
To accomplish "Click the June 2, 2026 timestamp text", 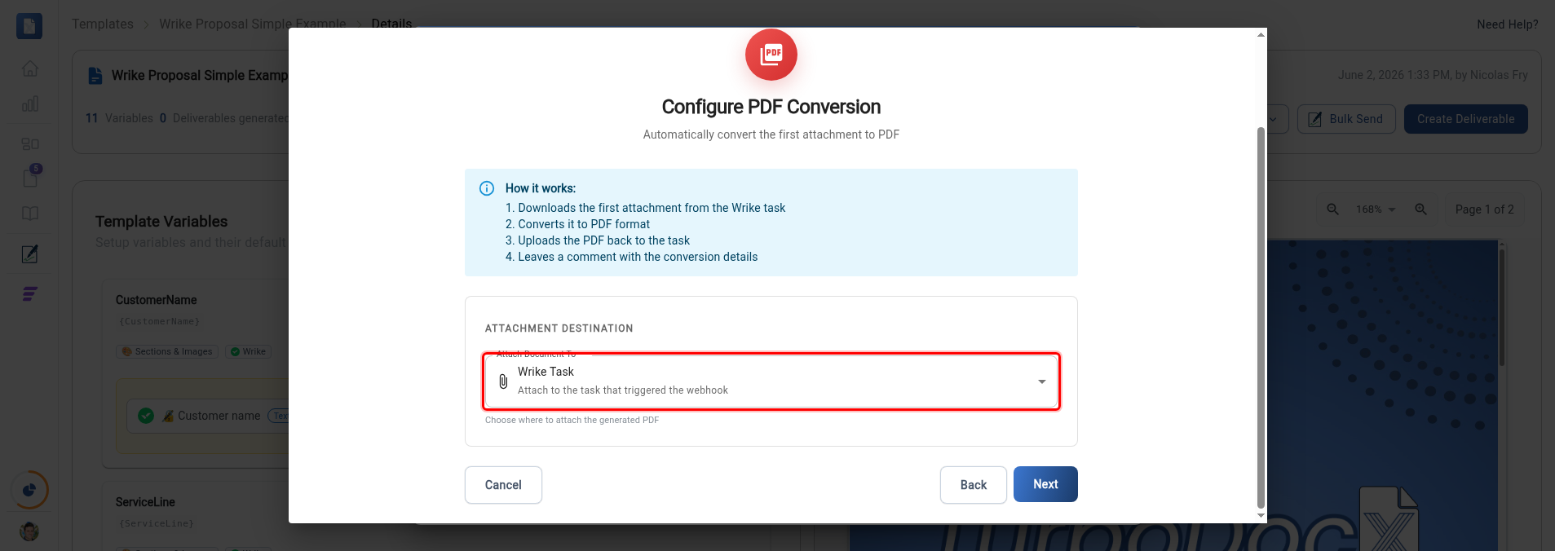I will pos(1433,75).
